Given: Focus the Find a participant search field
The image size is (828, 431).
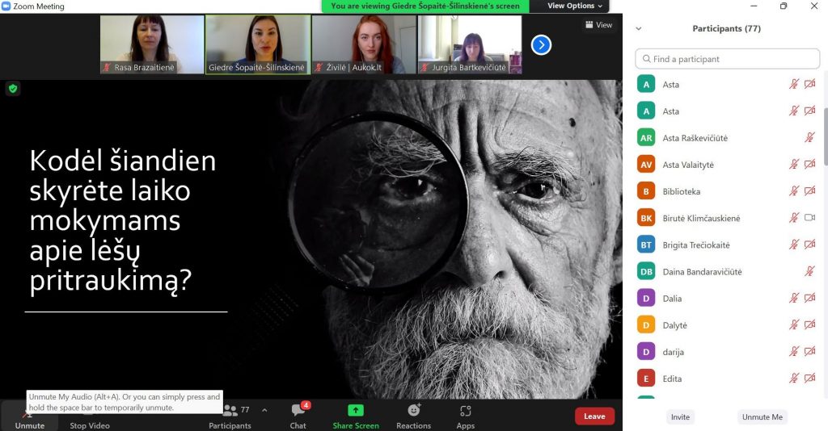Looking at the screenshot, I should pos(727,59).
